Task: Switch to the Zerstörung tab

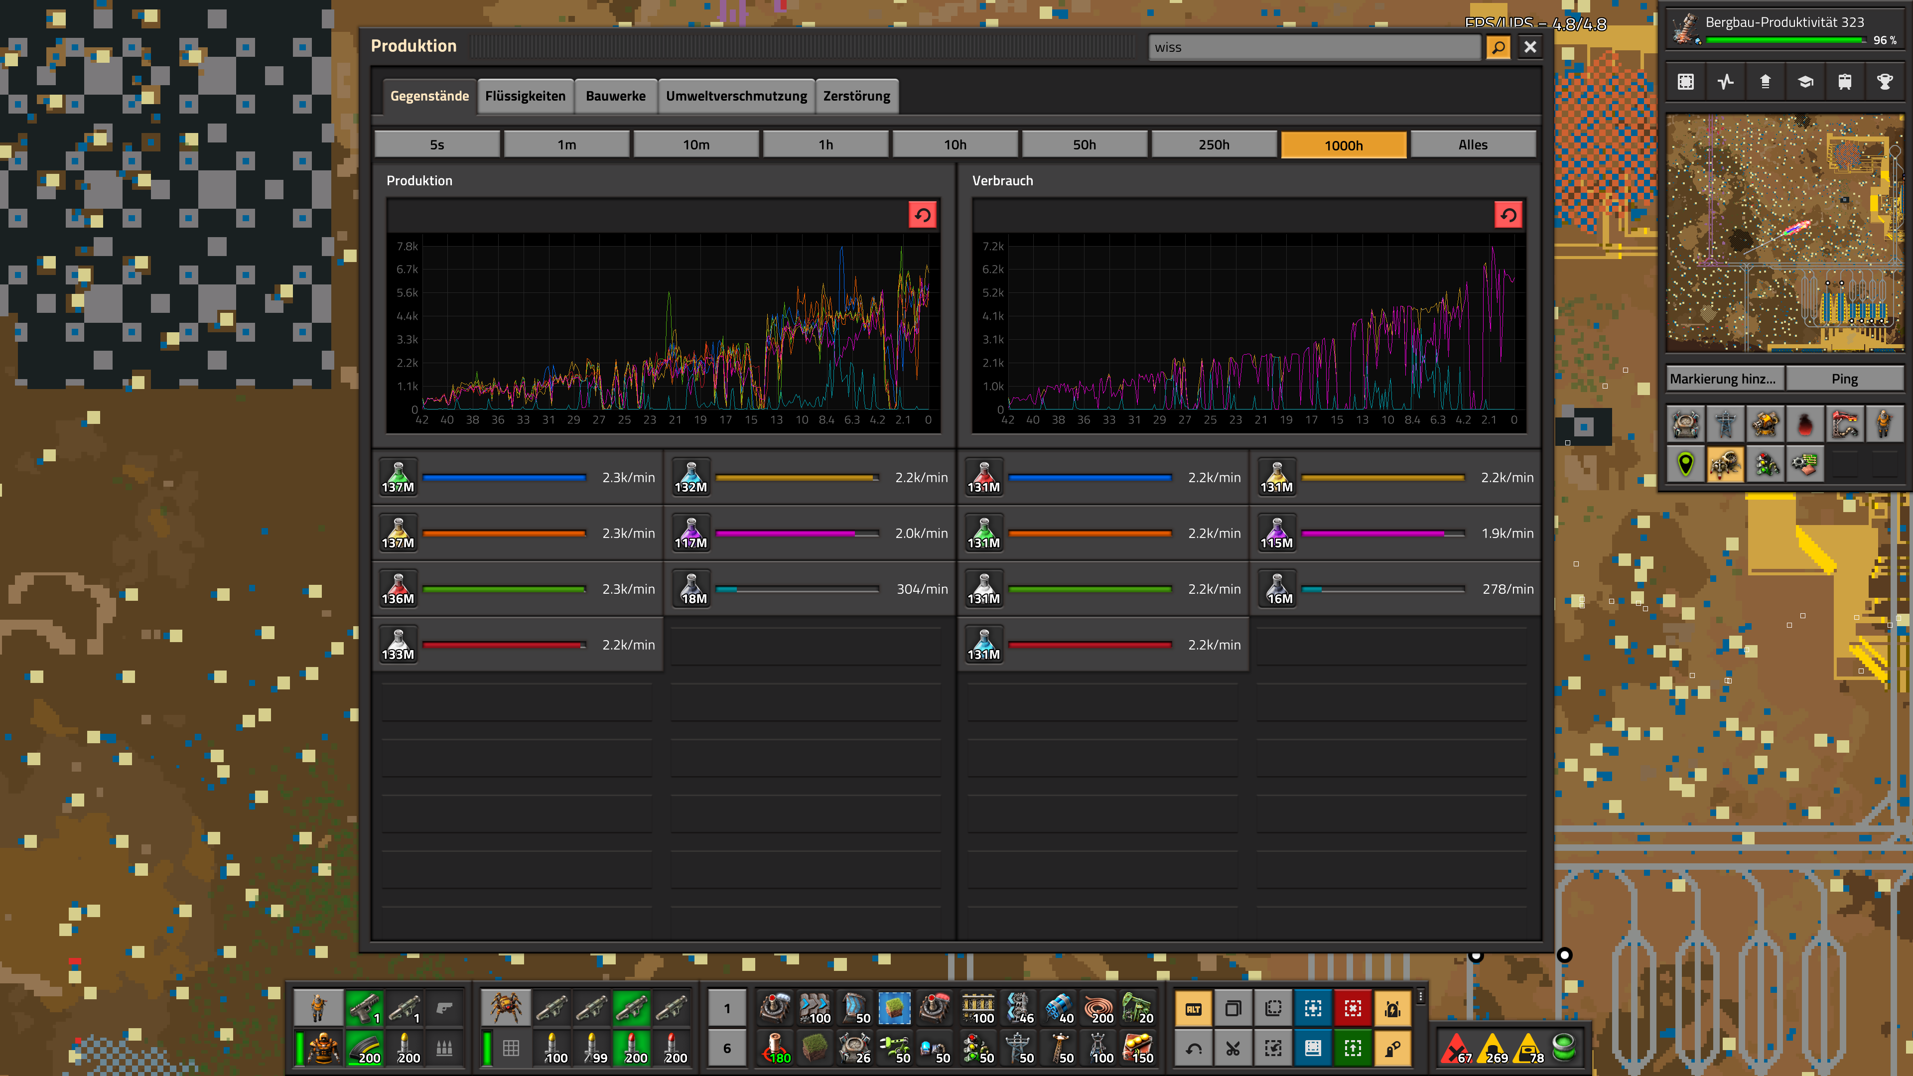Action: click(856, 97)
